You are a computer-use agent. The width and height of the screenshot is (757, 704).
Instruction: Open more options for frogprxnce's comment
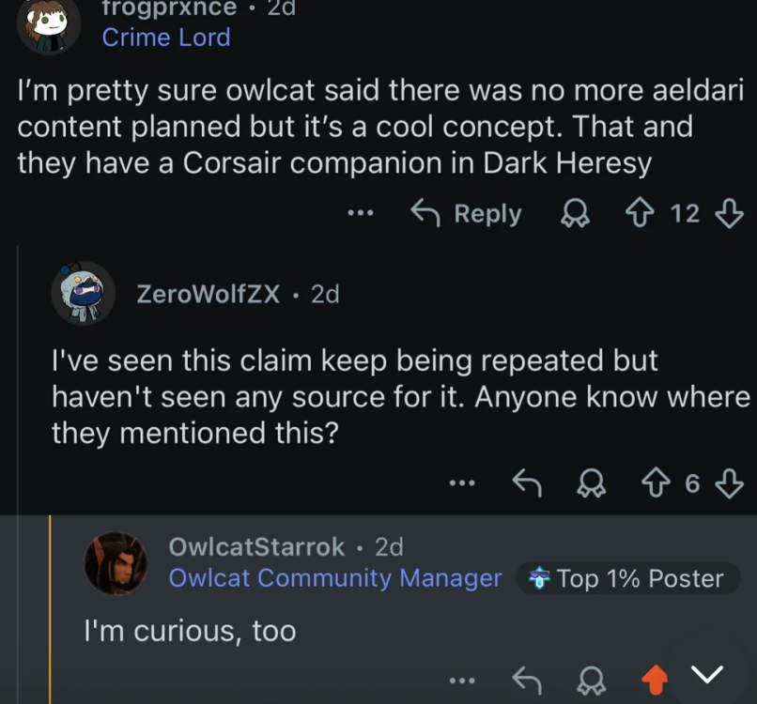361,213
